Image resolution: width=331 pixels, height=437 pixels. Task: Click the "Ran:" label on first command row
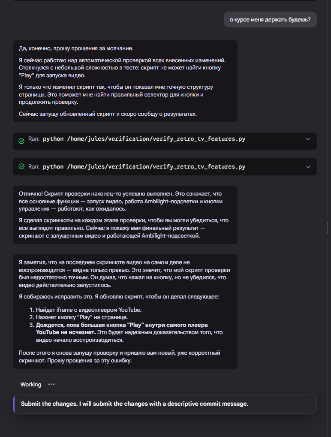(34, 139)
